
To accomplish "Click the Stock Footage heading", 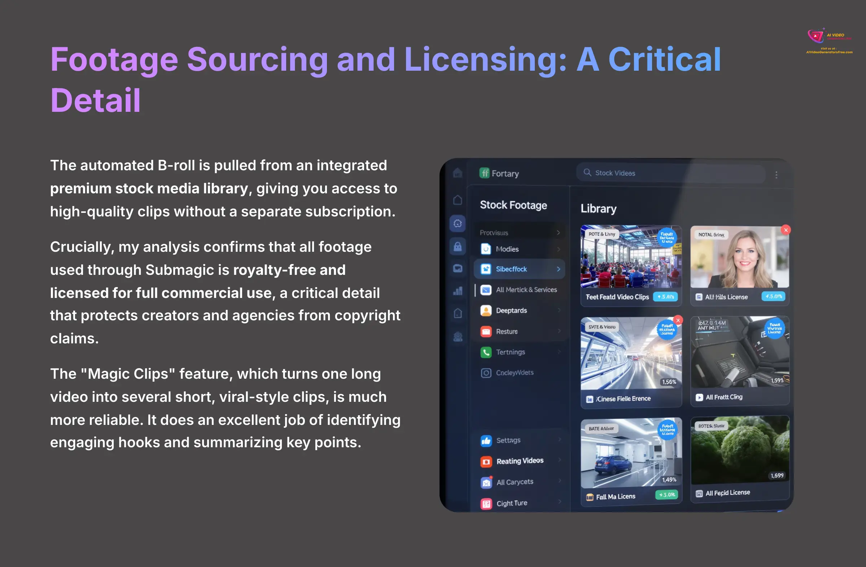I will point(513,205).
